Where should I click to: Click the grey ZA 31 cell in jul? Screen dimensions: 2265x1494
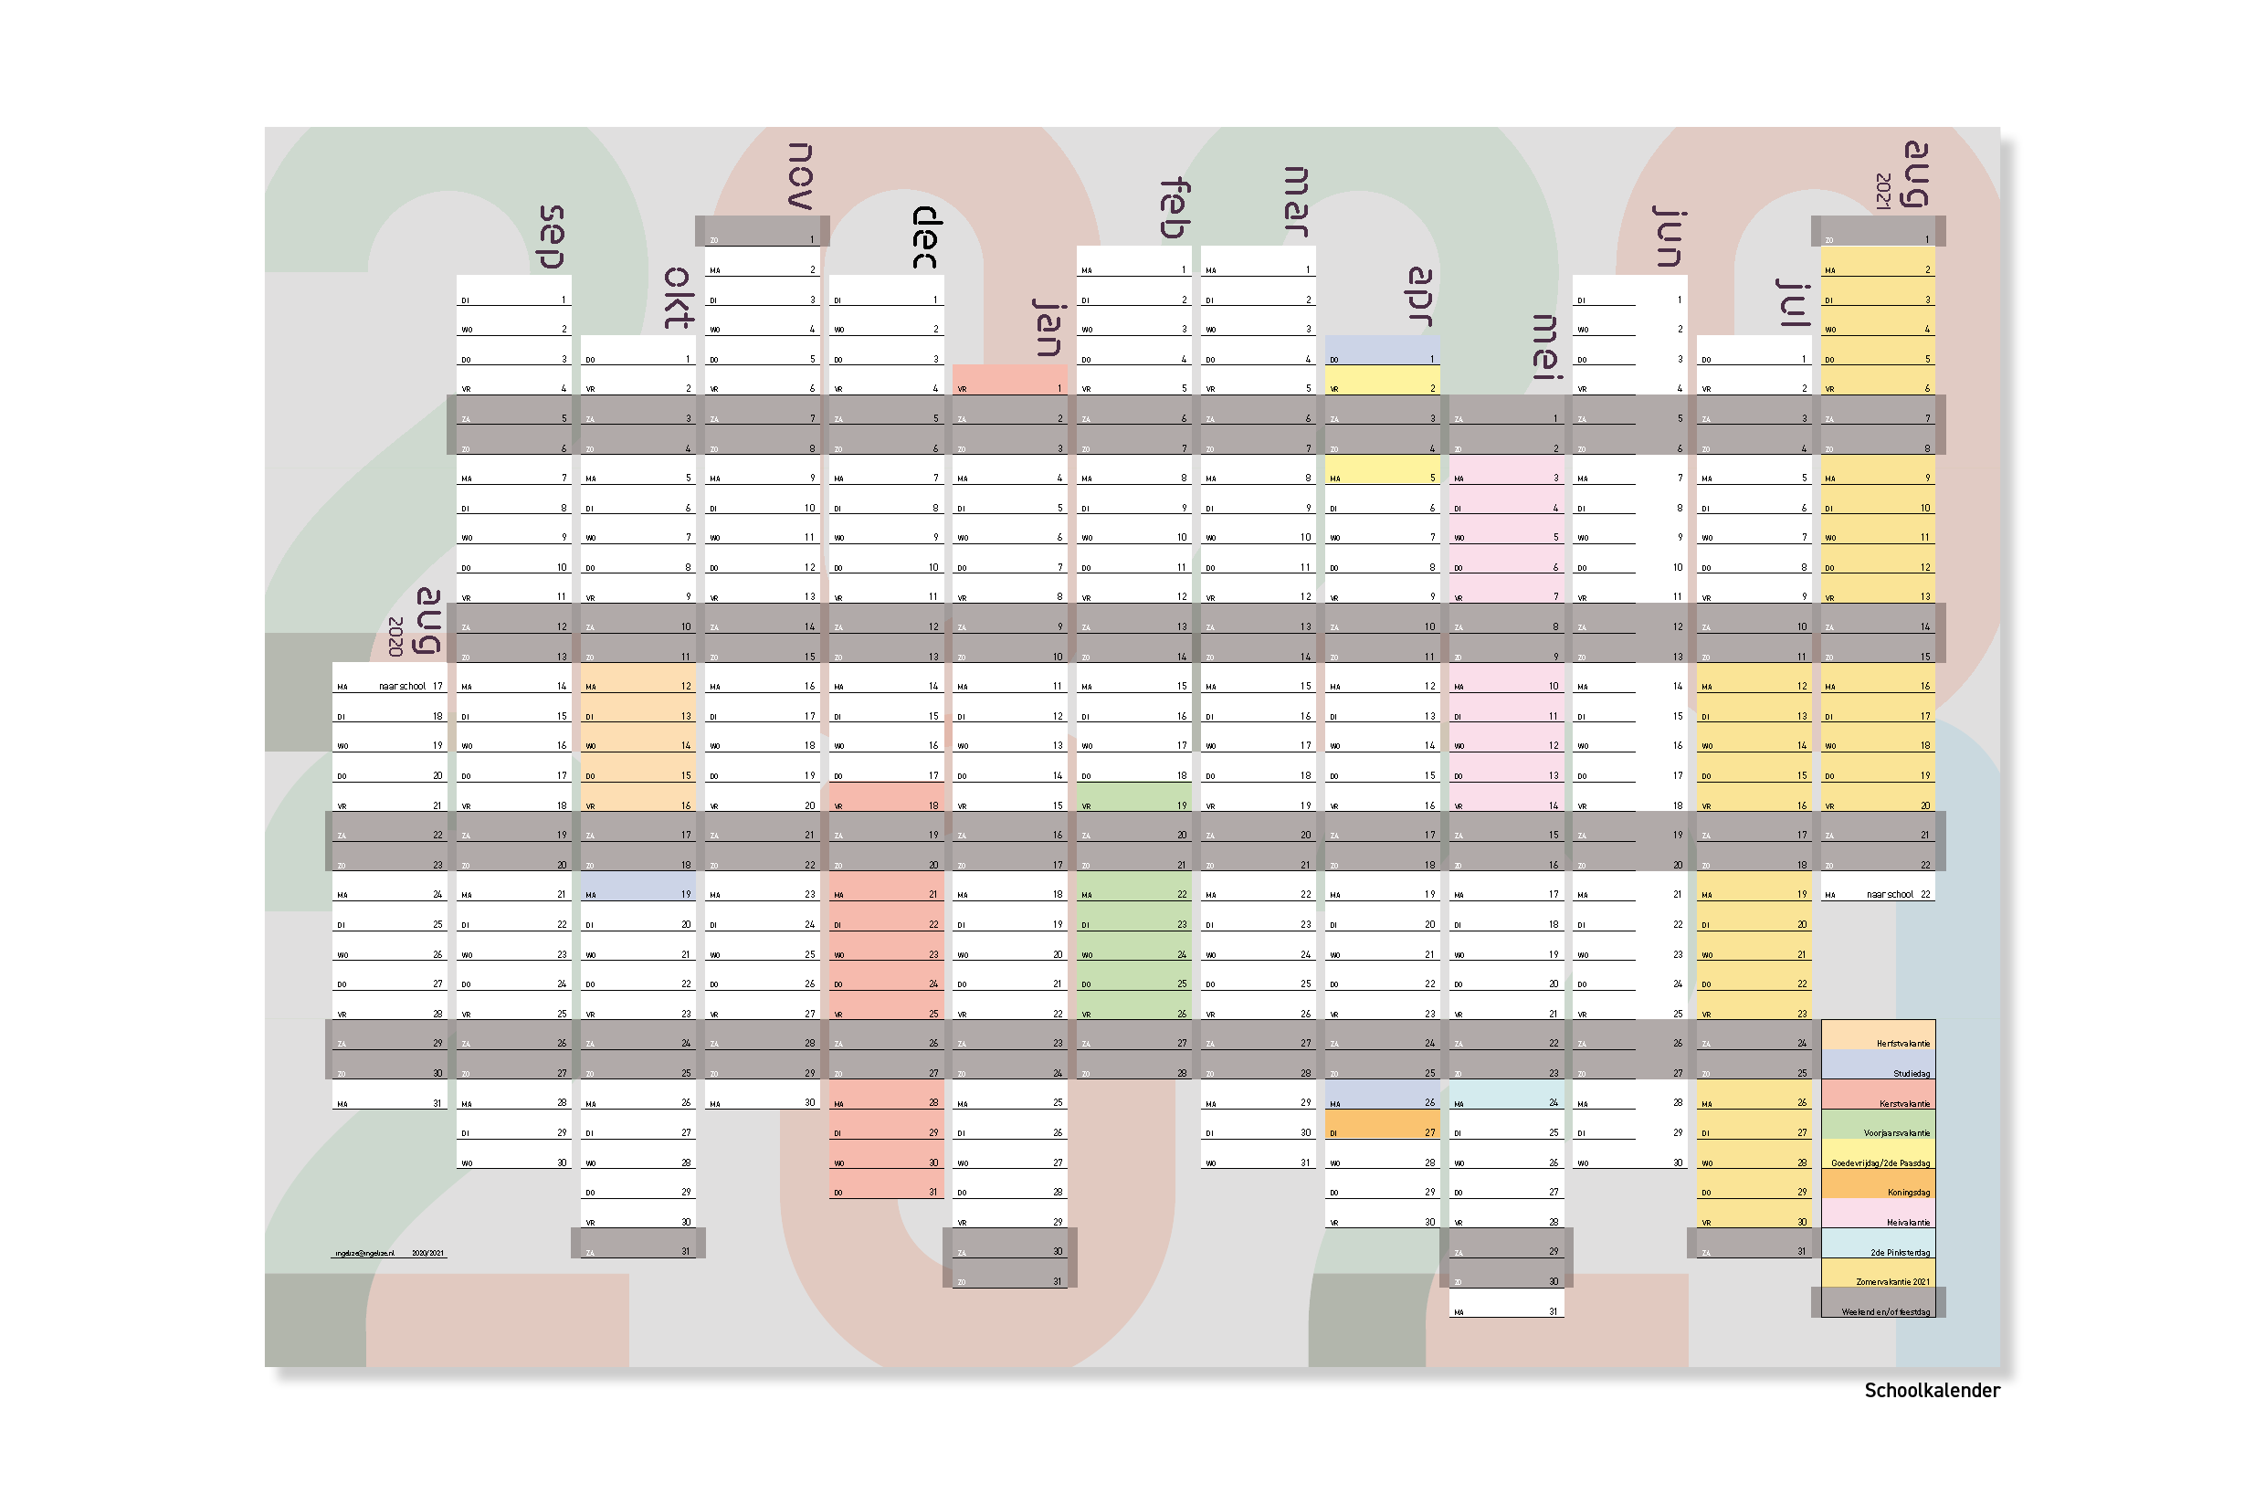tap(1754, 1244)
